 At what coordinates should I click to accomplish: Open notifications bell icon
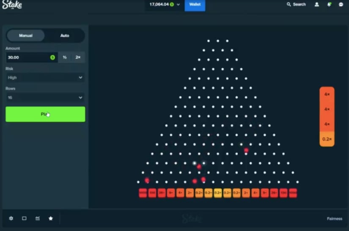[x=329, y=5]
